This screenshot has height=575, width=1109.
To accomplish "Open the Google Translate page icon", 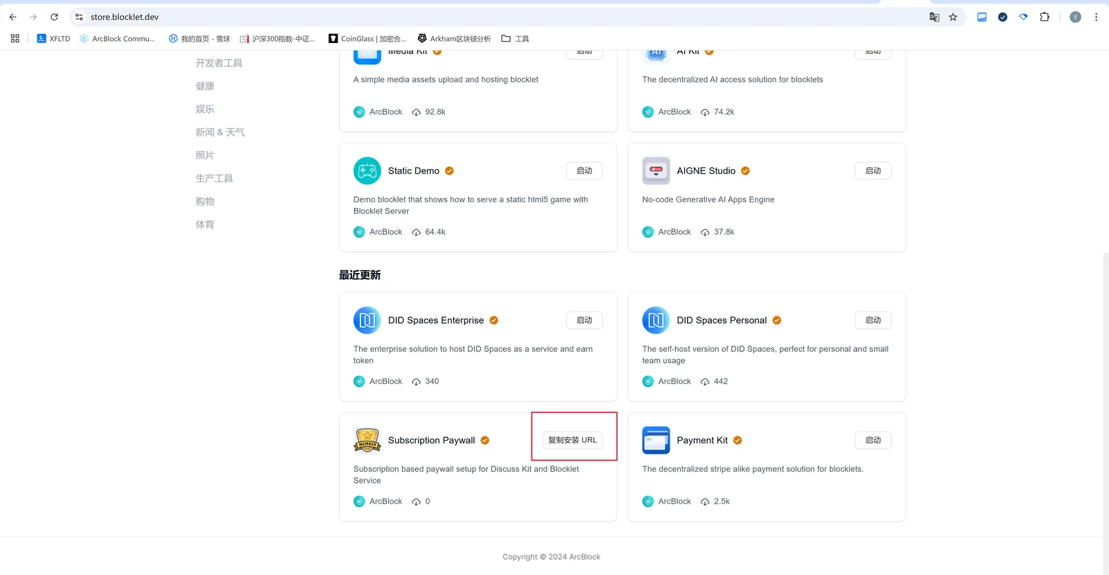I will click(934, 17).
